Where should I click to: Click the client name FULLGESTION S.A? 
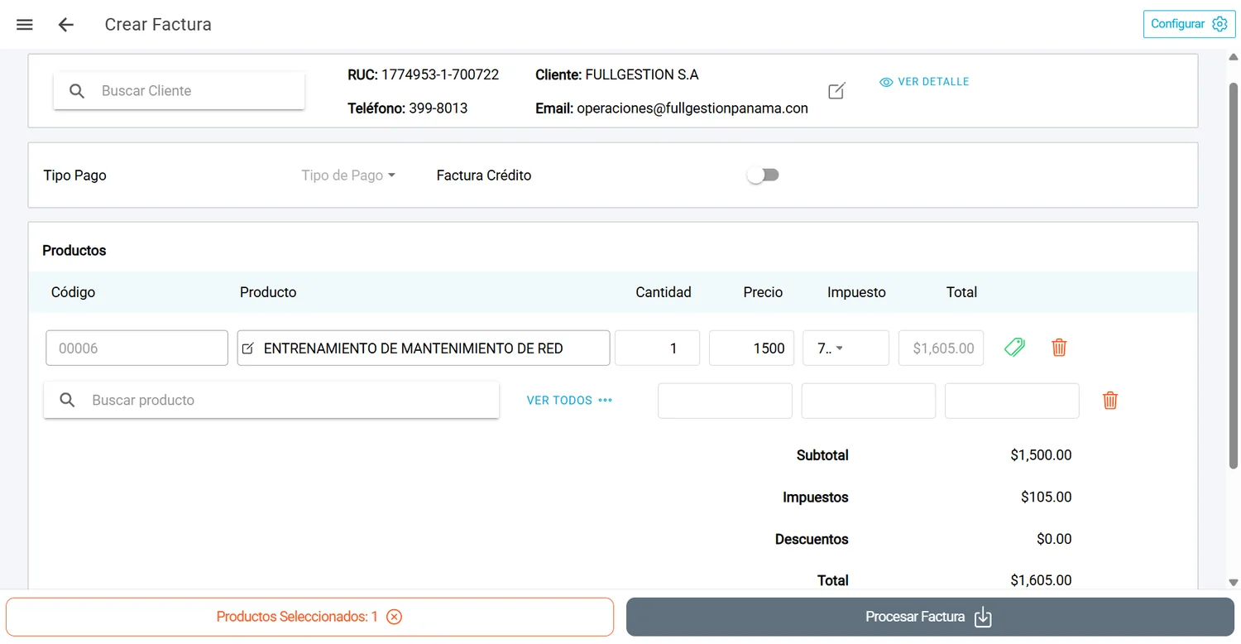coord(642,74)
